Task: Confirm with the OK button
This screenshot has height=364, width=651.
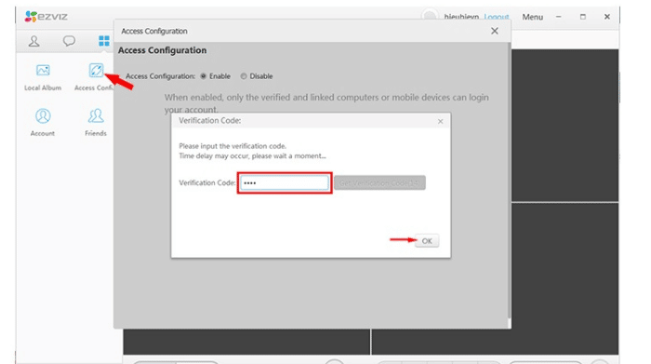Action: click(427, 241)
